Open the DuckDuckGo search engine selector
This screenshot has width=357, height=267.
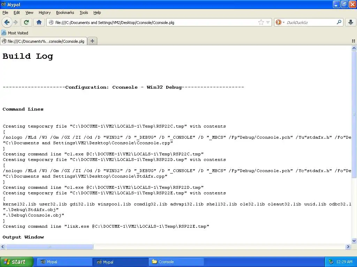click(x=280, y=22)
